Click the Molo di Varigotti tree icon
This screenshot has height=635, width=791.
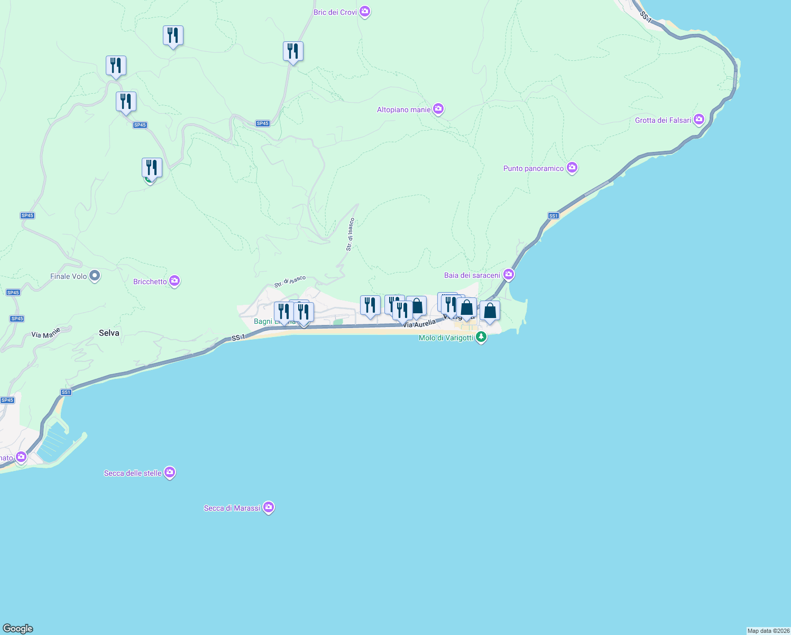[x=481, y=335]
